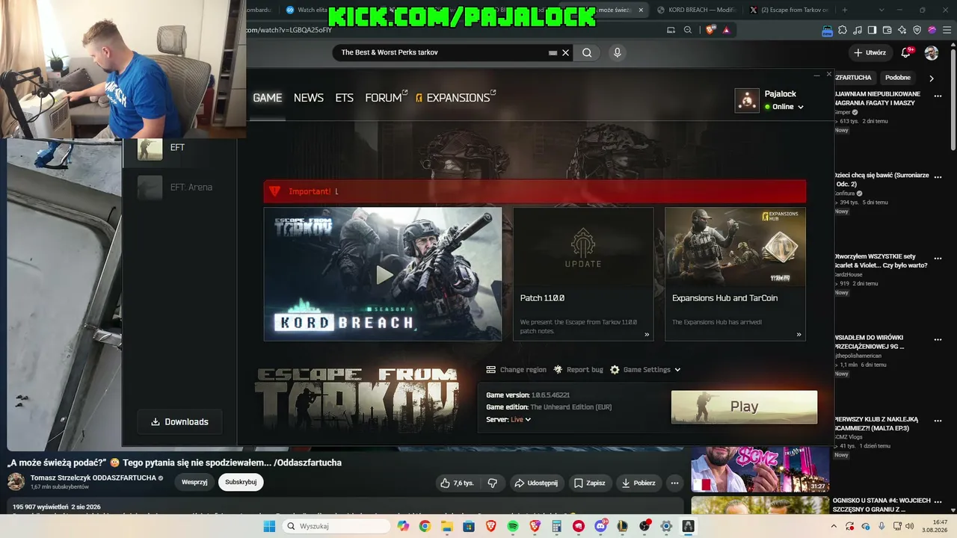Zoom control icon in address bar
Screen dimensions: 957x538
pos(687,30)
